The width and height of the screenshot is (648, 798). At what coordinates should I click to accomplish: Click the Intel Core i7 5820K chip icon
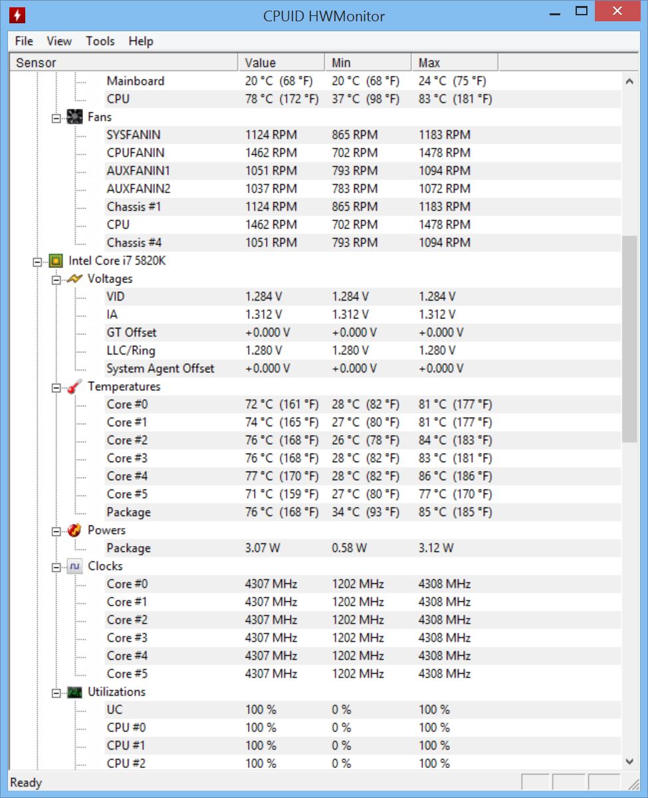click(x=56, y=261)
